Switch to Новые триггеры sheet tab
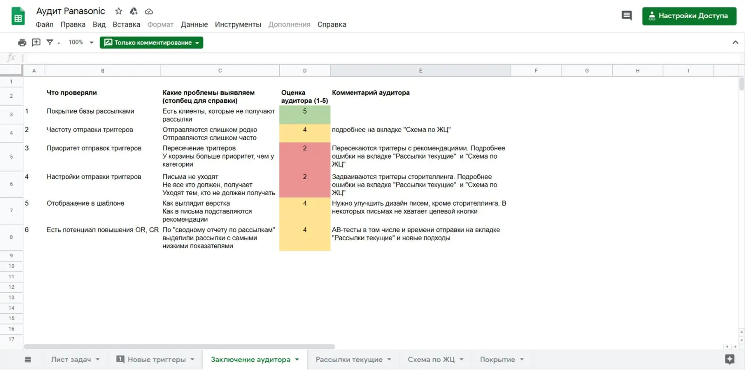The width and height of the screenshot is (745, 370). [156, 359]
